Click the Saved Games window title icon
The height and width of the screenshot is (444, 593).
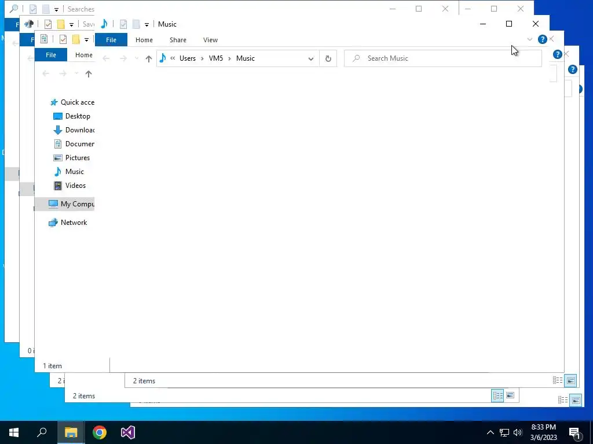[29, 24]
